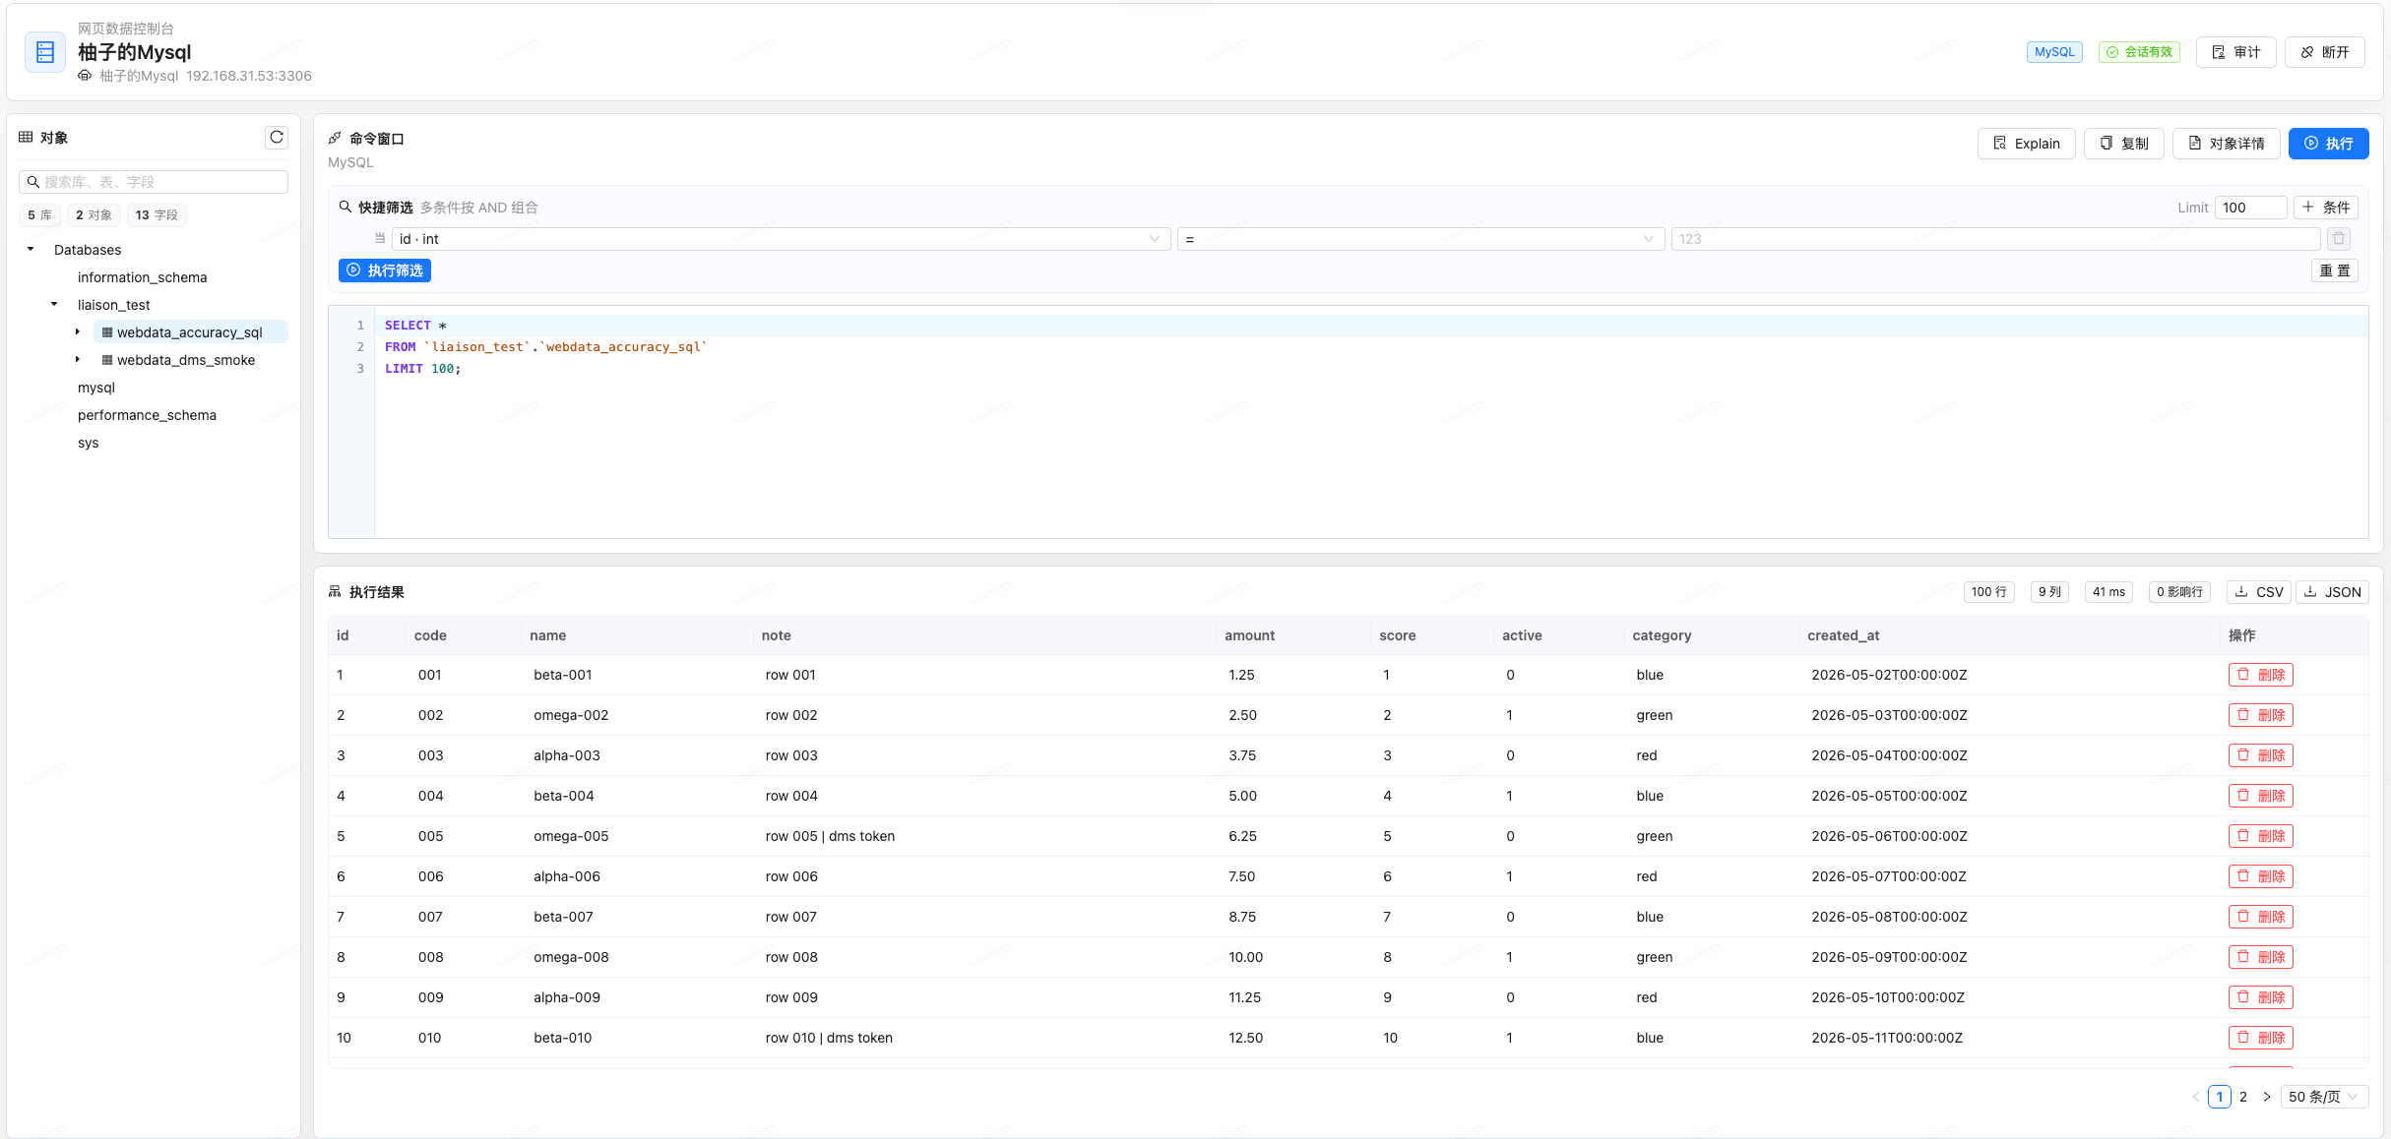Add a filter condition with 条件 button
Screen dimensions: 2391x1139
pyautogui.click(x=2326, y=208)
